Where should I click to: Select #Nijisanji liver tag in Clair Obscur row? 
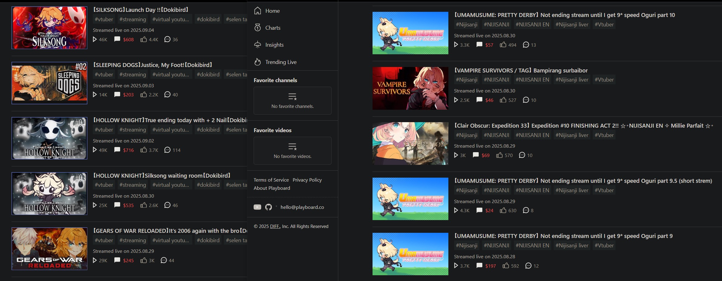click(x=572, y=135)
